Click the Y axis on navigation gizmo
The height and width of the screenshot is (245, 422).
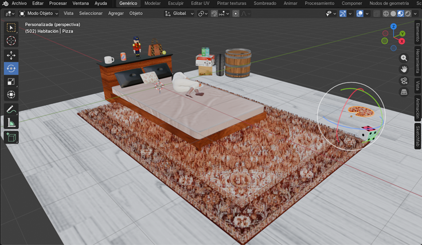[403, 34]
